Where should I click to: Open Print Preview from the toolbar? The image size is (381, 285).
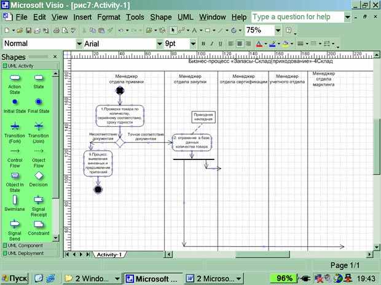[x=65, y=30]
